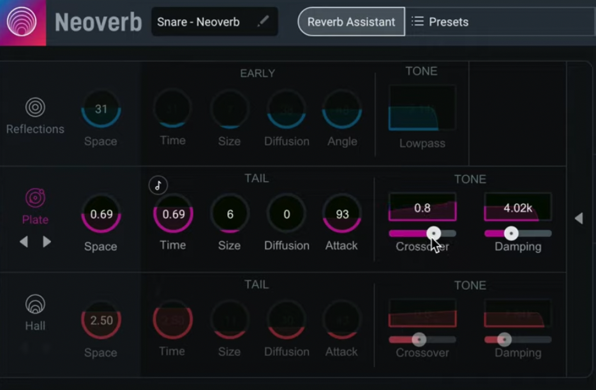Click the Plate Diffusion knob
596x390 pixels.
[287, 213]
